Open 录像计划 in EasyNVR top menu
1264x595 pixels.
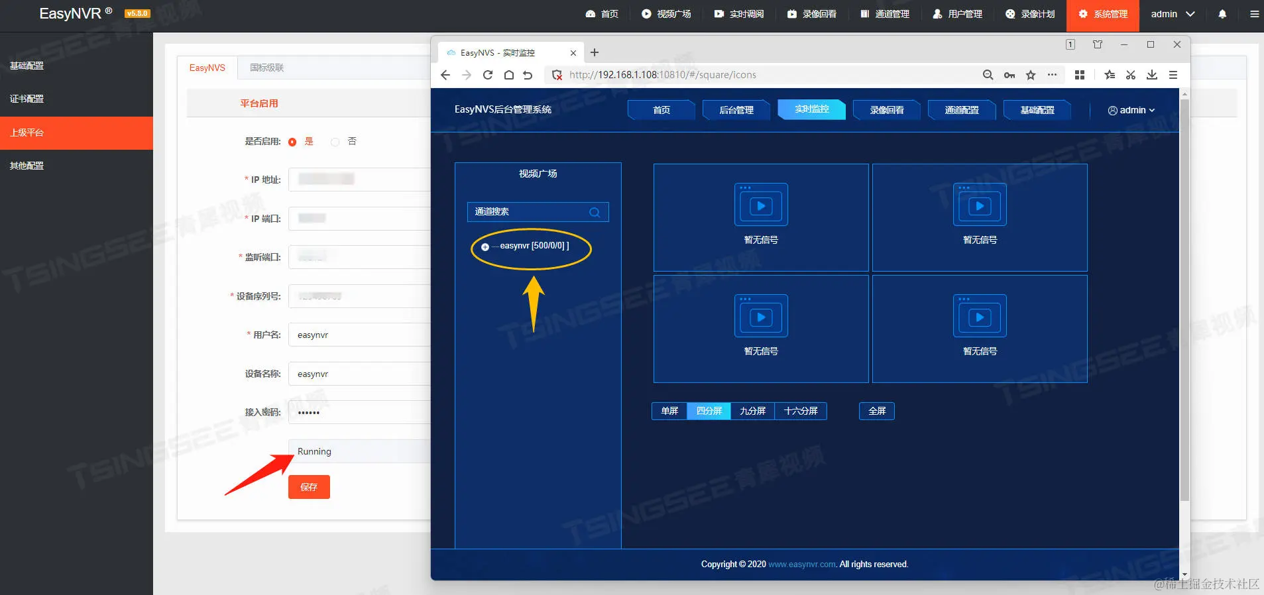point(1031,14)
